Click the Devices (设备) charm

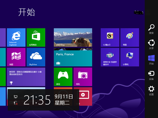[x=151, y=75]
